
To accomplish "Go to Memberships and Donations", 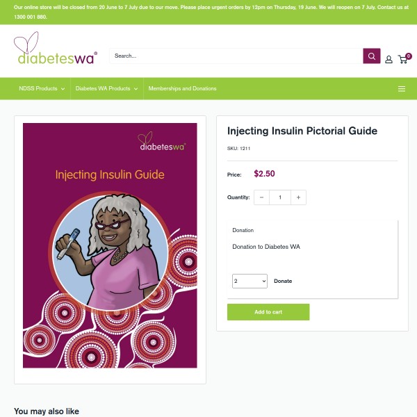I will (182, 89).
